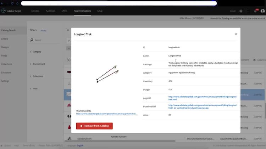Click the inventory value 474

coord(170,81)
